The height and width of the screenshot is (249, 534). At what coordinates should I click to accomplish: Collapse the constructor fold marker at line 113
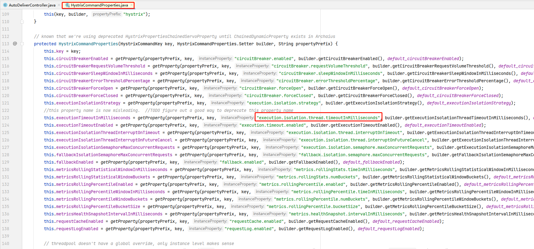pos(22,44)
